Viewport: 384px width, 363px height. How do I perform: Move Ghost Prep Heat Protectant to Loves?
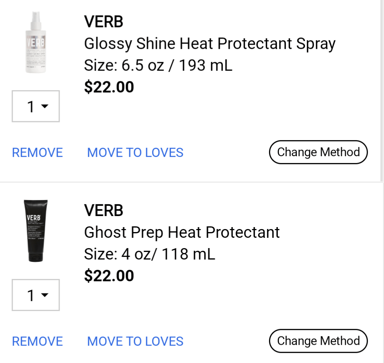pyautogui.click(x=135, y=341)
